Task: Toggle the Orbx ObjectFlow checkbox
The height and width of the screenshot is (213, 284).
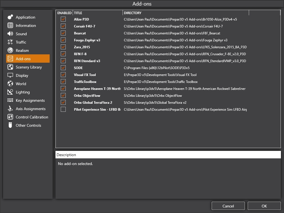Action: tap(63, 96)
